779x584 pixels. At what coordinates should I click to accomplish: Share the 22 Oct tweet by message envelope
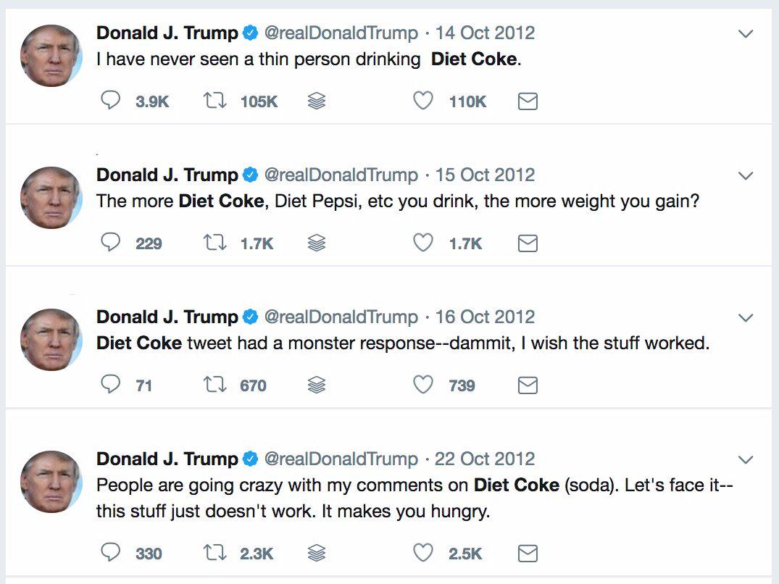[528, 554]
